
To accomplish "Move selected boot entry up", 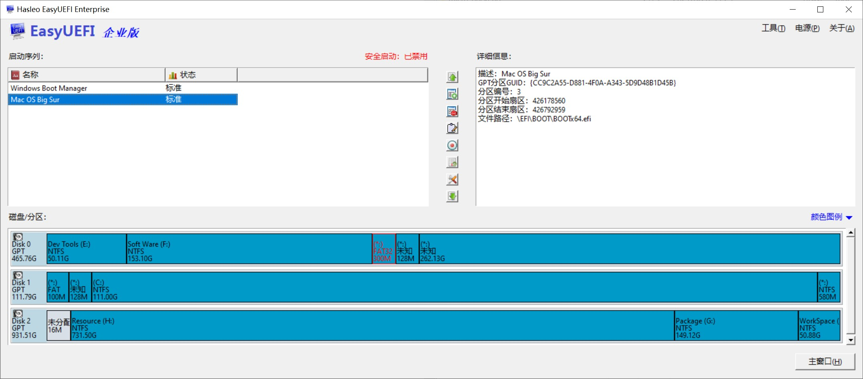I will click(x=452, y=77).
